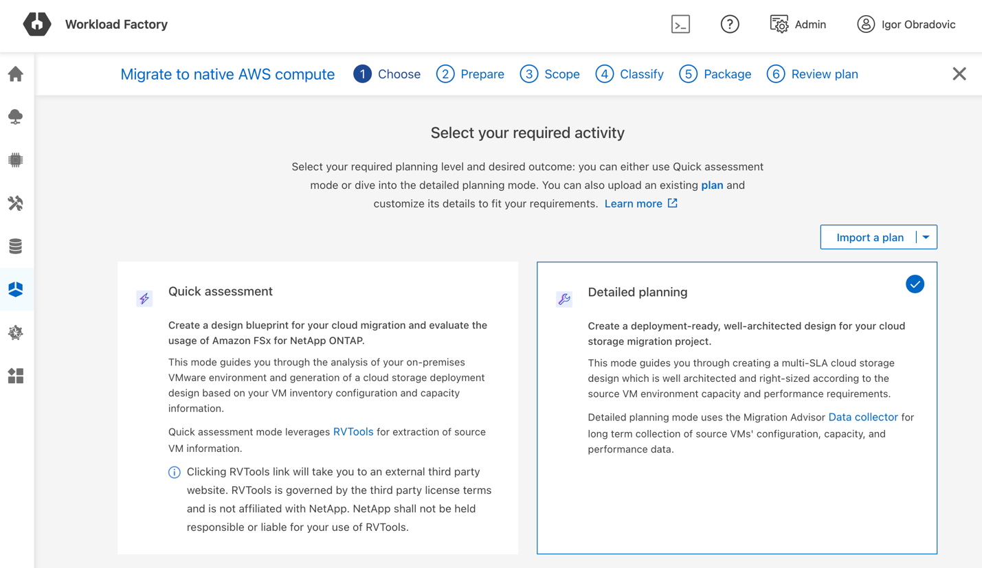Jump to the Classify step

629,73
